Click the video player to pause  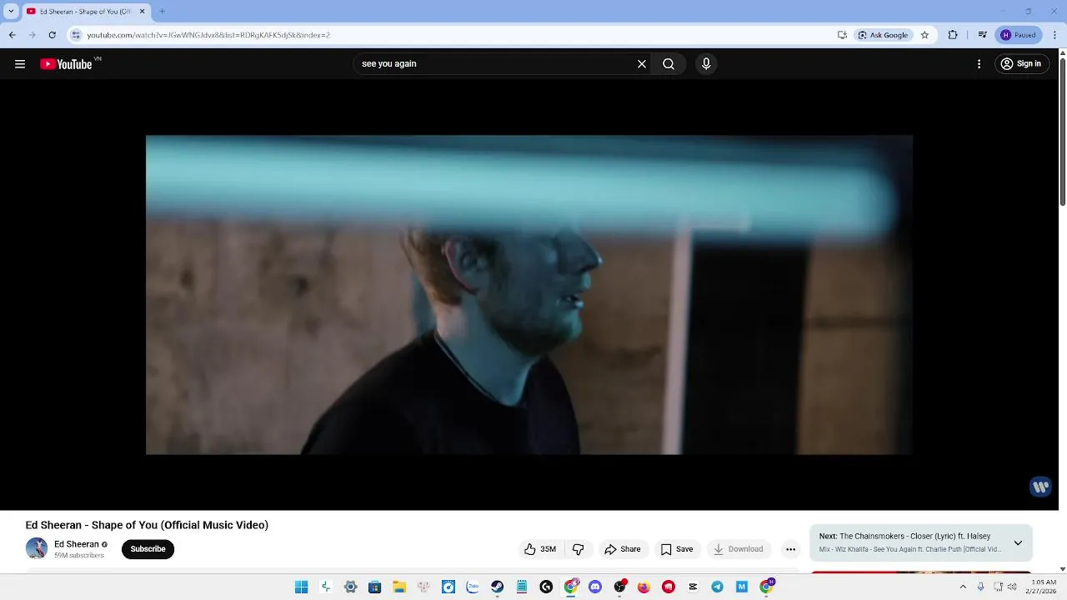pos(529,295)
